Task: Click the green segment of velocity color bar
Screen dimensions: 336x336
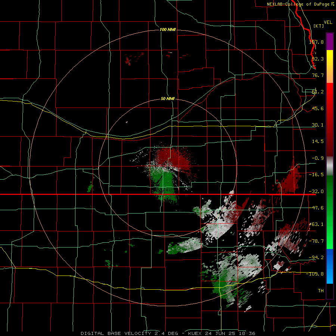Action: tap(330, 212)
